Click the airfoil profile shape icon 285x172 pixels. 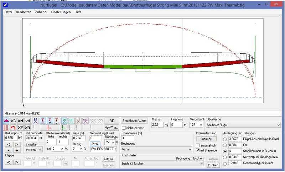click(x=112, y=128)
